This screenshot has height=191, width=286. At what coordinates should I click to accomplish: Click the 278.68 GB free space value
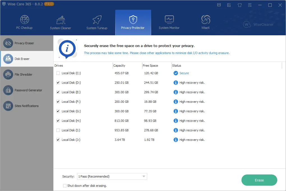(151, 130)
